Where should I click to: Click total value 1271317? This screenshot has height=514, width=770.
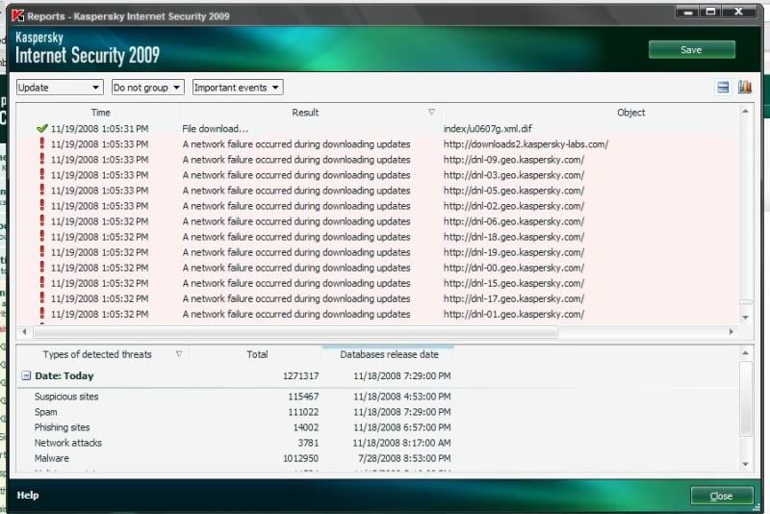coord(300,376)
